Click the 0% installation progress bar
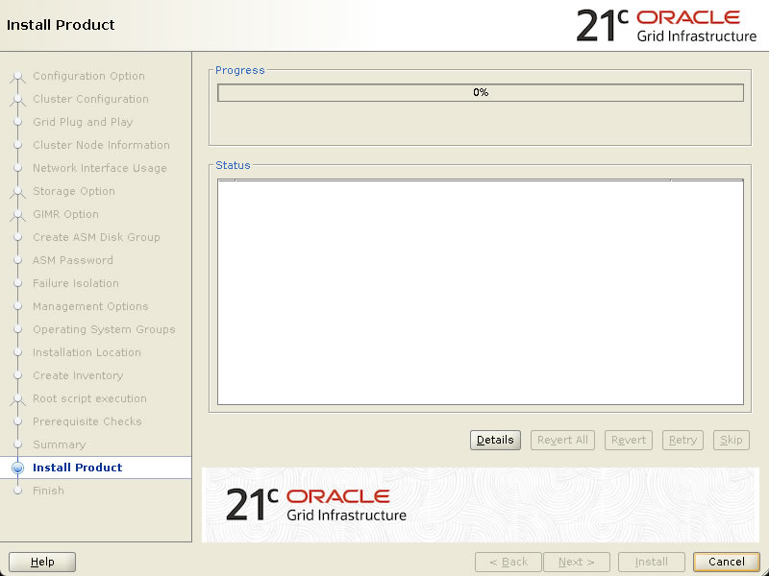The image size is (769, 576). 481,92
